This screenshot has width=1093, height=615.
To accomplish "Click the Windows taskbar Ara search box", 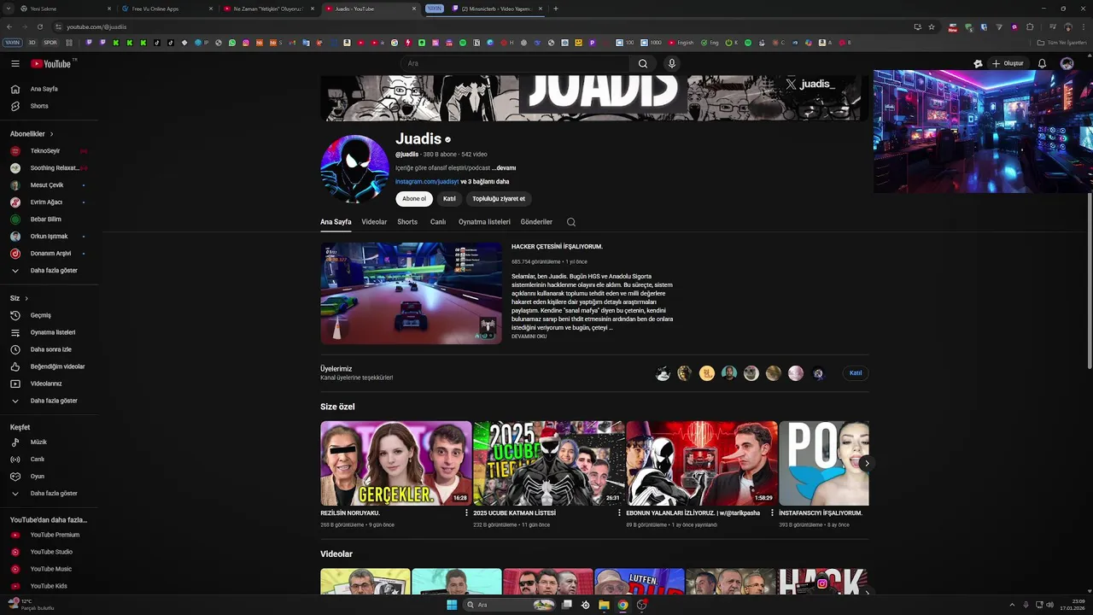I will 509,605.
